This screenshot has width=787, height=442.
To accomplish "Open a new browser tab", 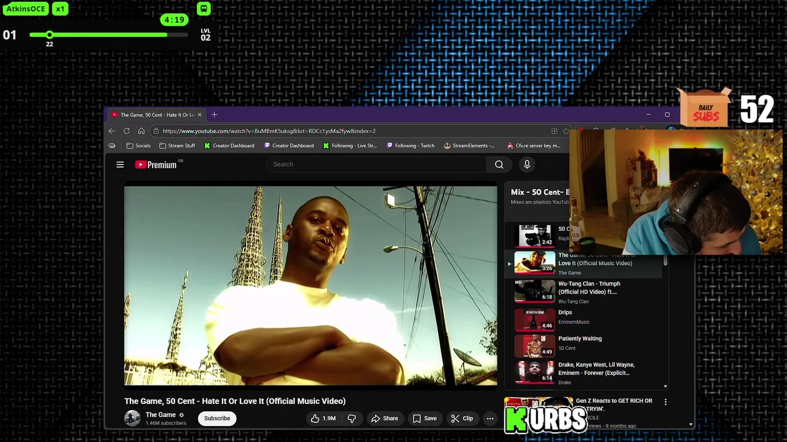I will pos(215,115).
